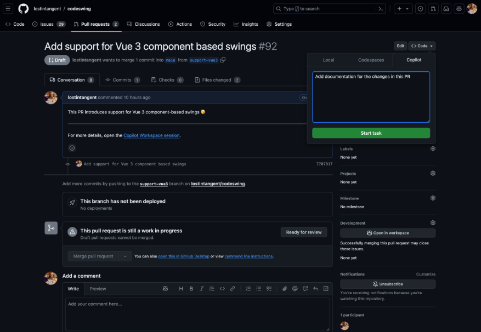Expand the merge pull request options arrow

point(125,256)
